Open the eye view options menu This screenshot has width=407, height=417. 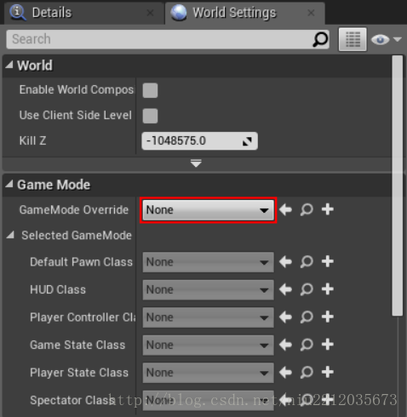[x=386, y=39]
